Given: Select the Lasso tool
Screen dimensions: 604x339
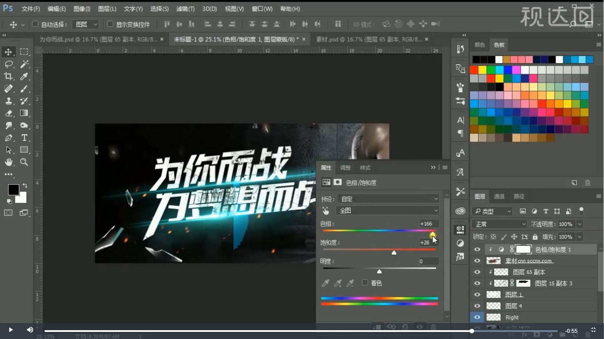Looking at the screenshot, I should (x=8, y=64).
